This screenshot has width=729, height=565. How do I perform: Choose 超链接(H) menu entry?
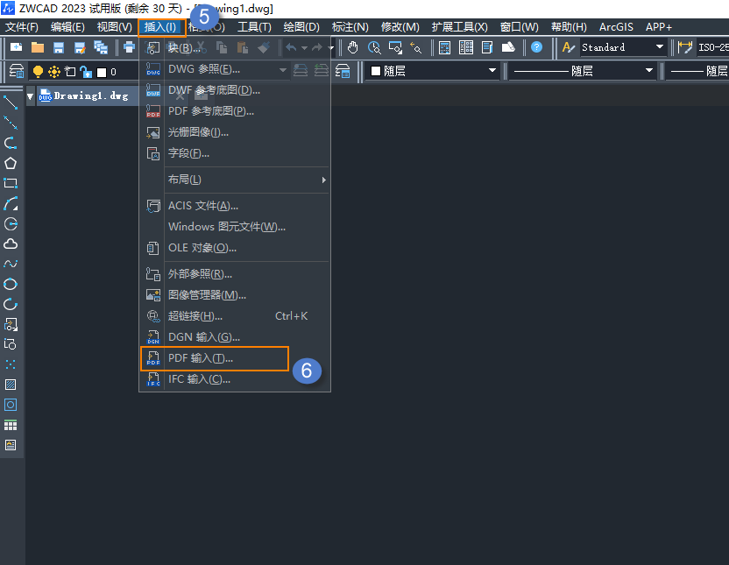(236, 316)
